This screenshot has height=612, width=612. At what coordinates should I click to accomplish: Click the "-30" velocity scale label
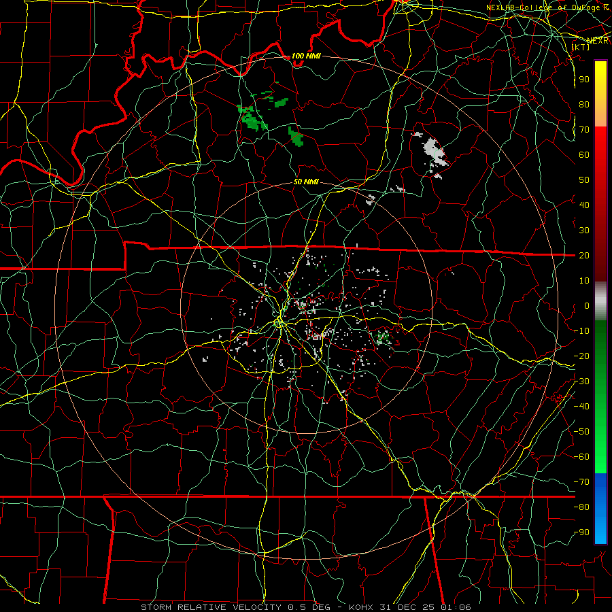[x=582, y=381]
